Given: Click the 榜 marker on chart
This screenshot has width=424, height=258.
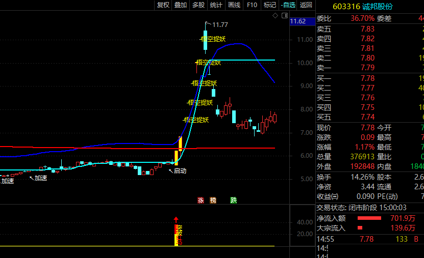Looking at the screenshot, I should (x=213, y=200).
